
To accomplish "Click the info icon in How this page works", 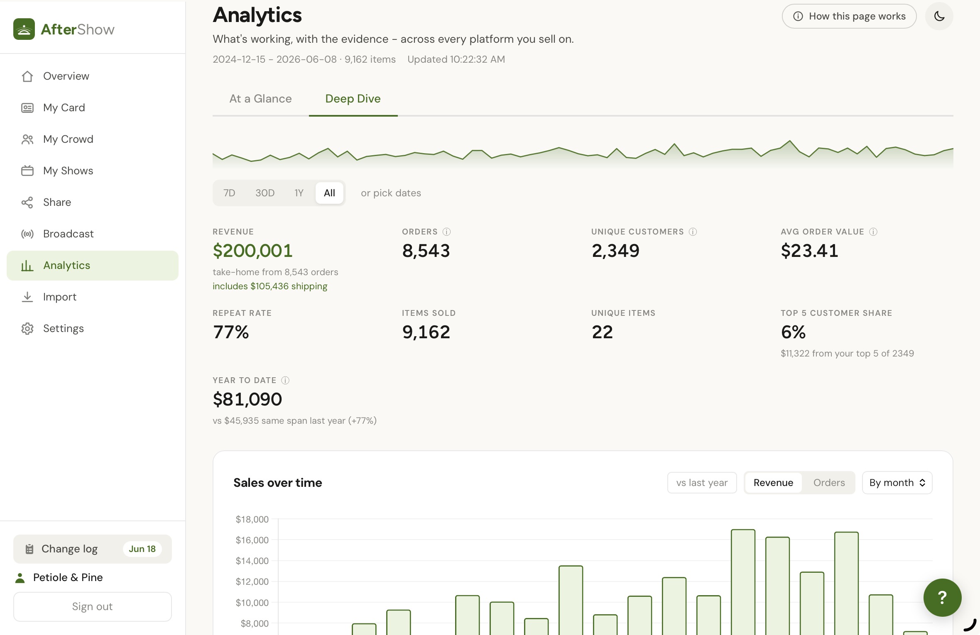I will 798,16.
